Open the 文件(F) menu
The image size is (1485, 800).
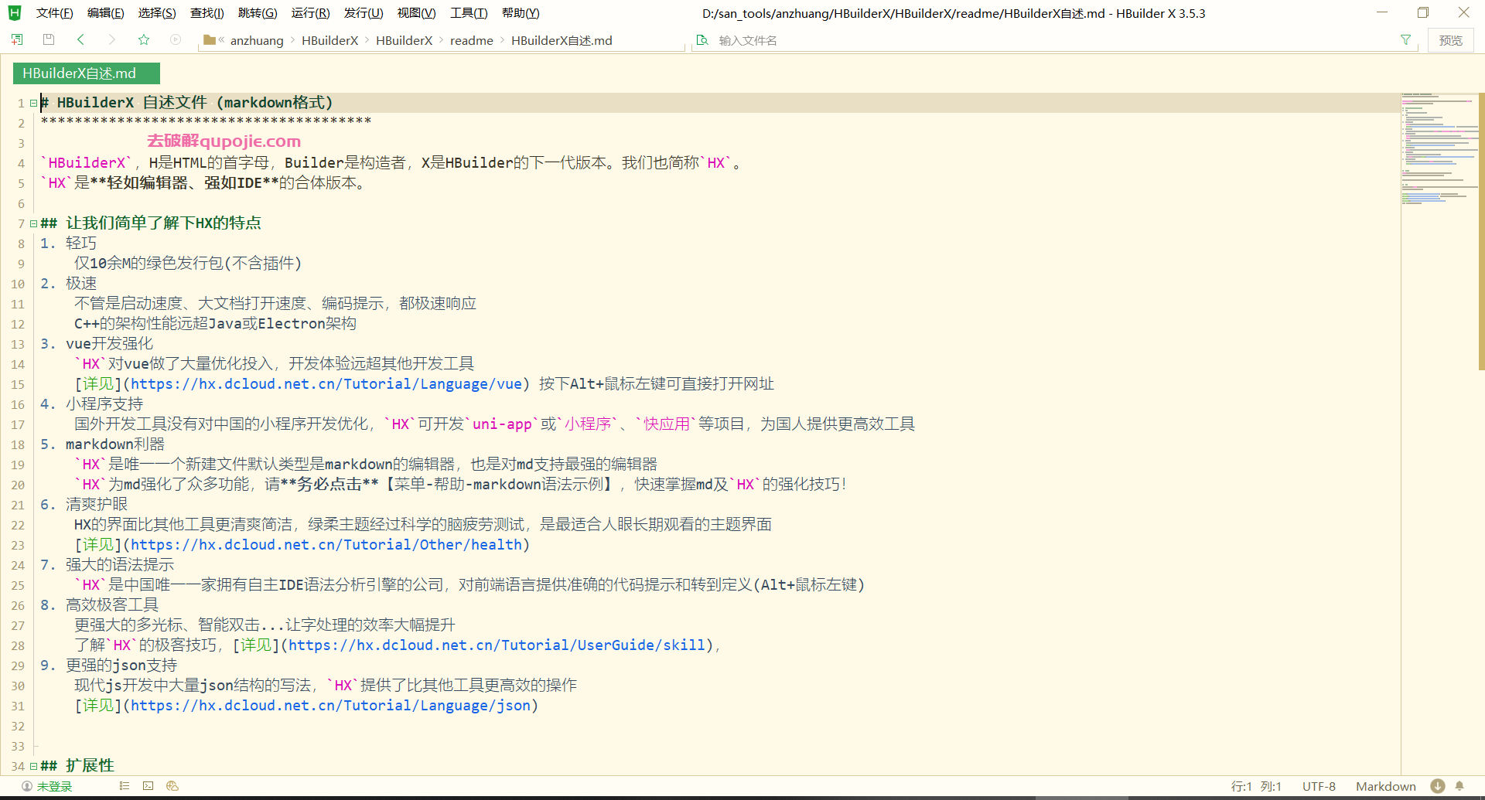click(54, 13)
